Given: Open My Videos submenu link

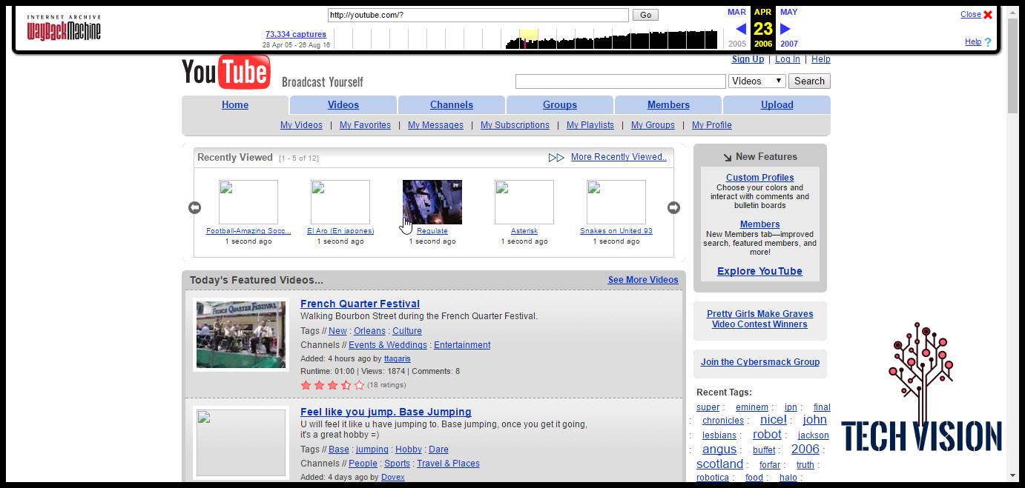Looking at the screenshot, I should [x=301, y=125].
